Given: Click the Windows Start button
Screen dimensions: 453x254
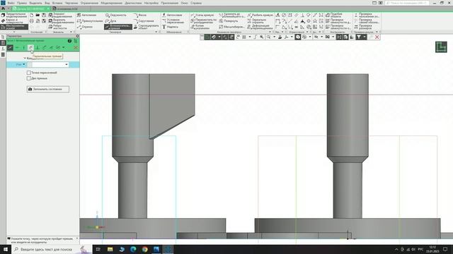Looking at the screenshot, I should pyautogui.click(x=6, y=249).
